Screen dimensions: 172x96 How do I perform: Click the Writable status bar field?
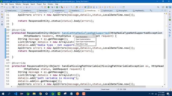[87, 89]
